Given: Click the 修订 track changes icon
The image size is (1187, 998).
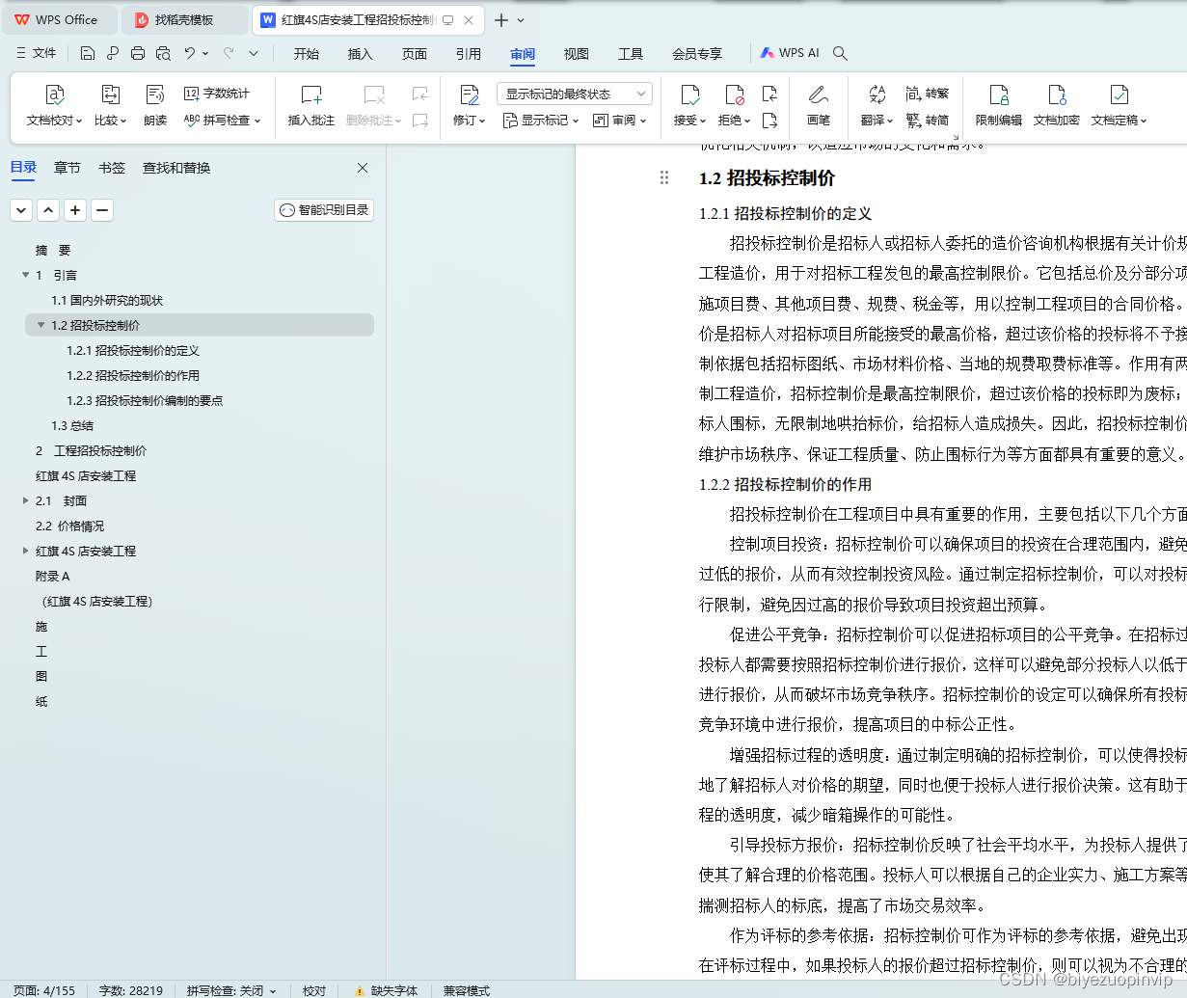Looking at the screenshot, I should [x=470, y=94].
